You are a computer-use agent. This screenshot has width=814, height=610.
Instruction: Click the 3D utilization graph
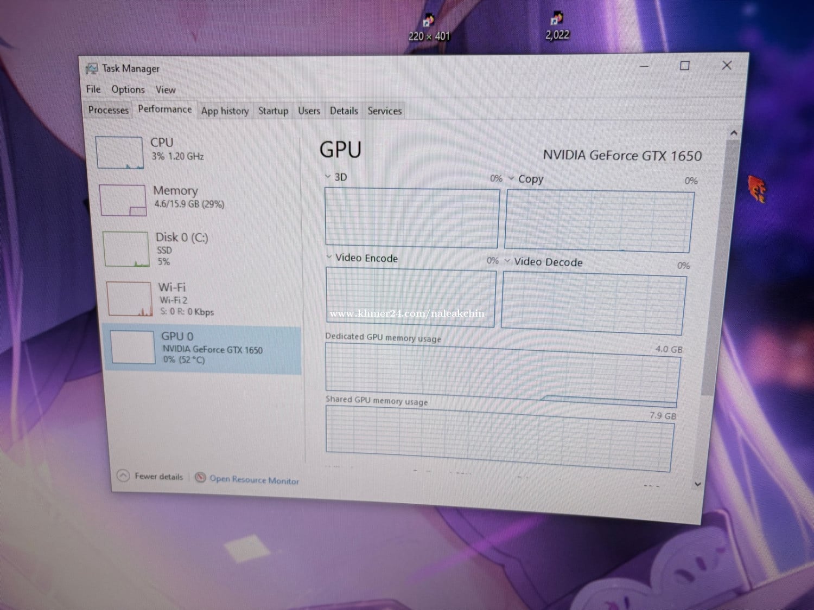[412, 218]
